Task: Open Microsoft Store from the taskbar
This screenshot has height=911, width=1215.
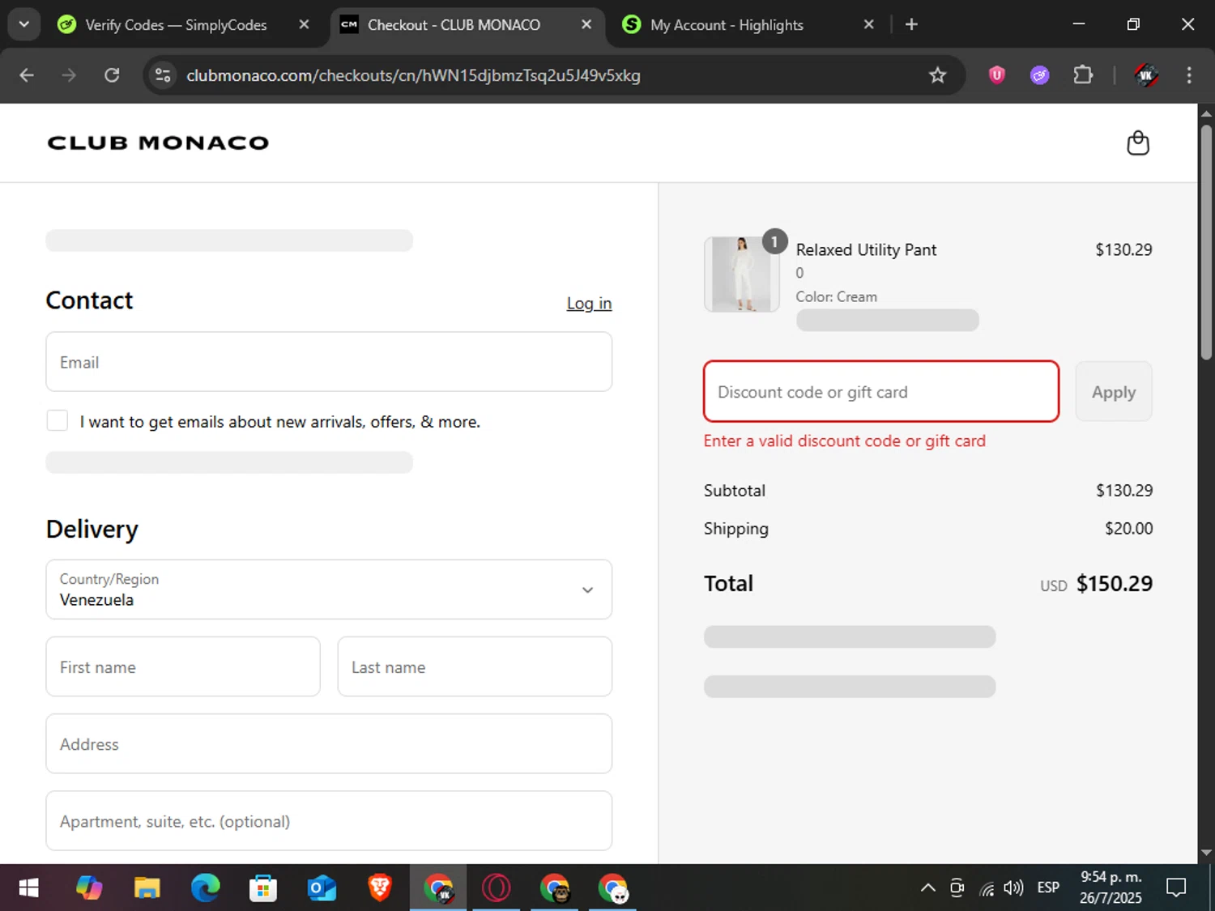Action: click(x=263, y=888)
